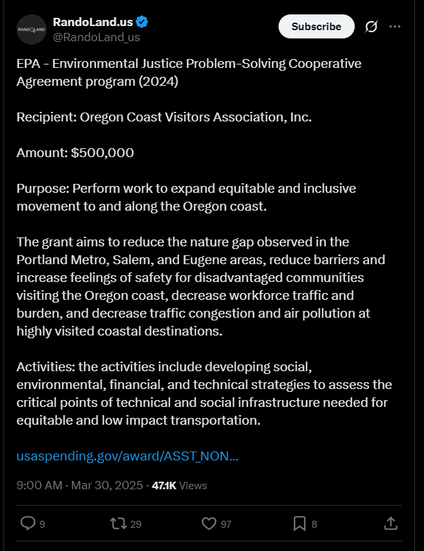Open the usaspending.gov award link
Screen dimensions: 424x551
coord(128,456)
